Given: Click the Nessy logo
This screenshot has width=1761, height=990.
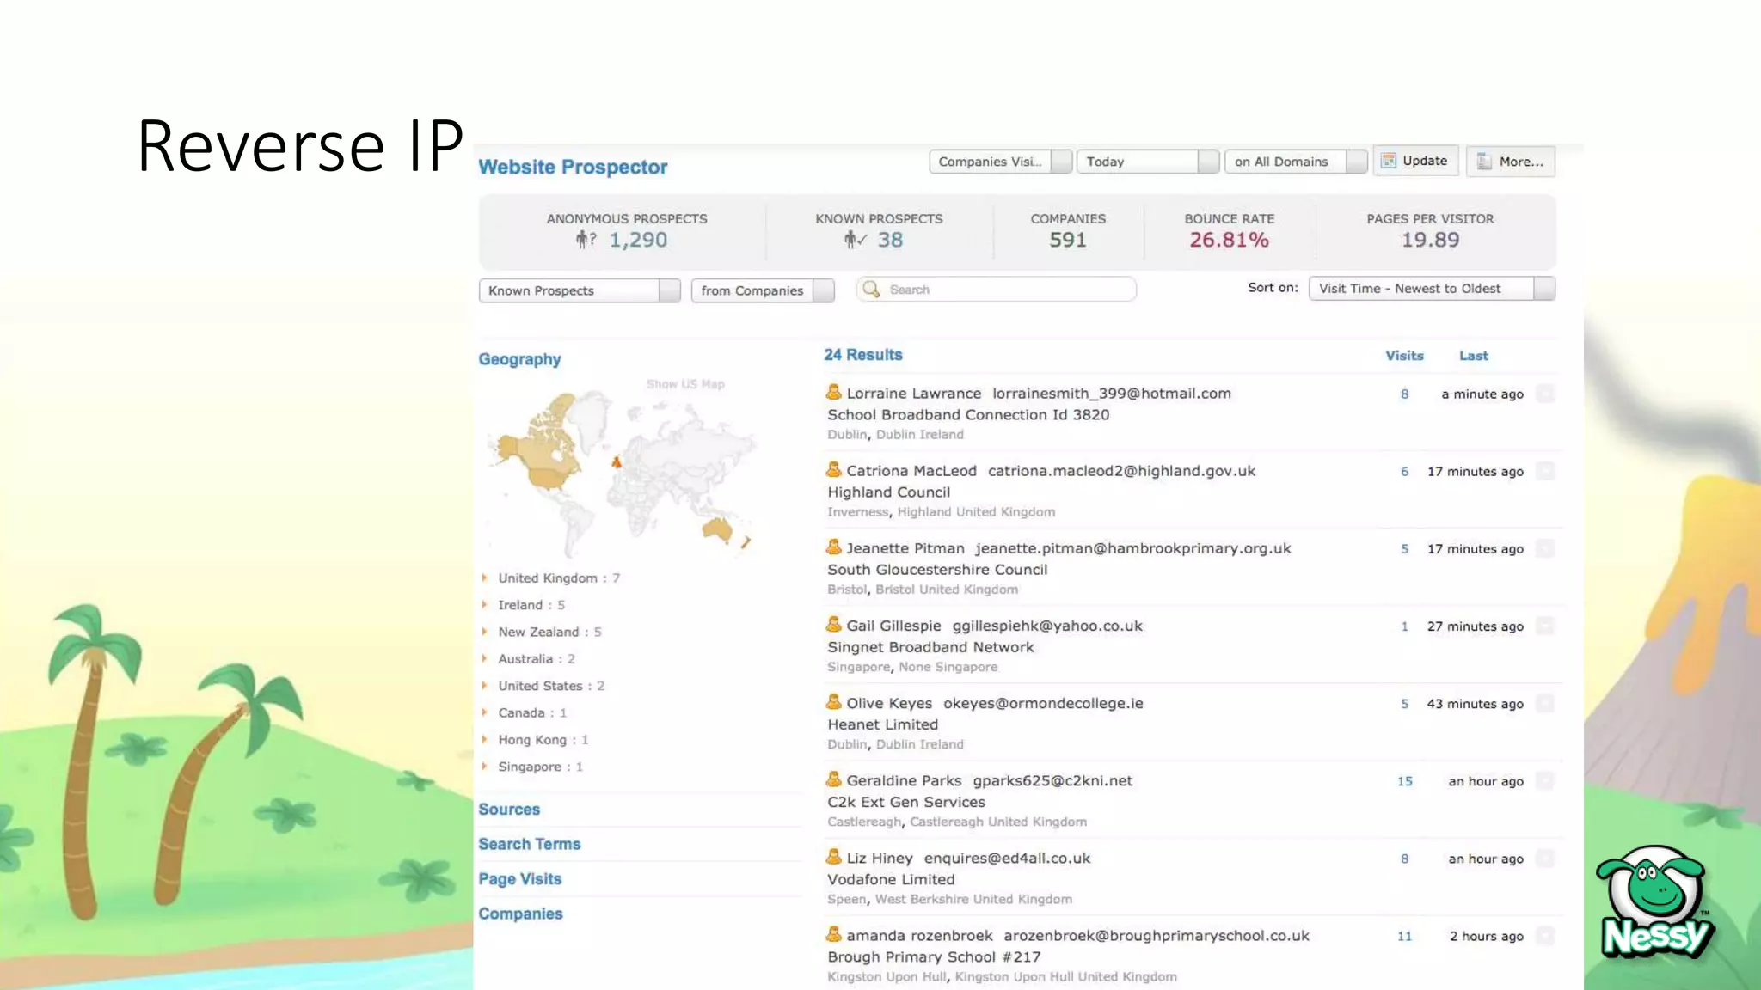Looking at the screenshot, I should (x=1655, y=901).
